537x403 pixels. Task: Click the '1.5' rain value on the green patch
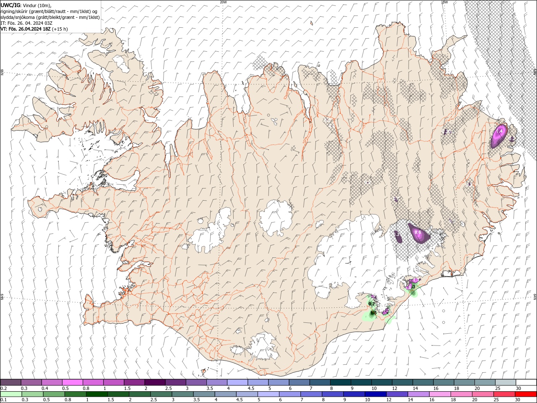pyautogui.click(x=373, y=313)
